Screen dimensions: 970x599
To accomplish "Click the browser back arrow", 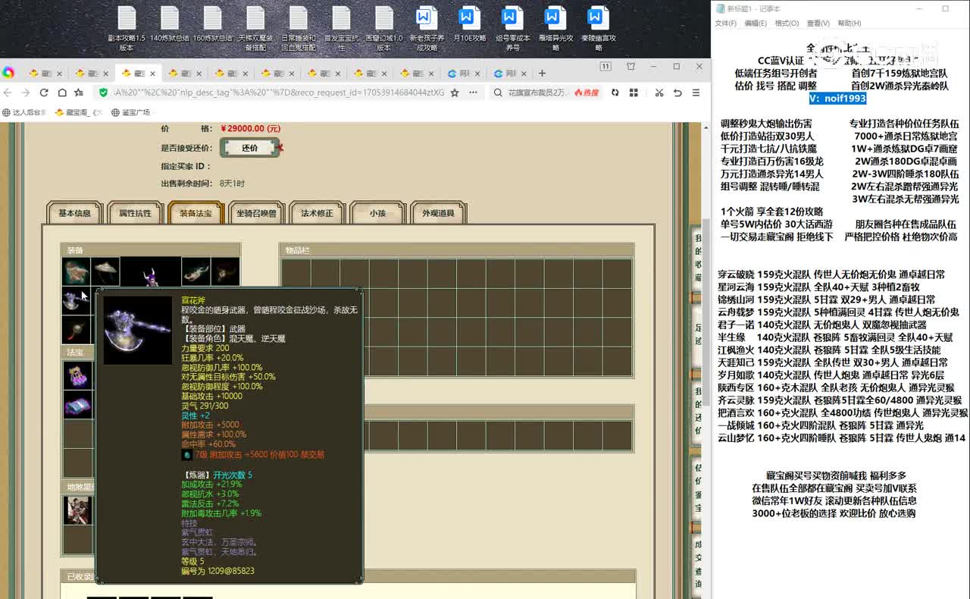I will coord(8,93).
